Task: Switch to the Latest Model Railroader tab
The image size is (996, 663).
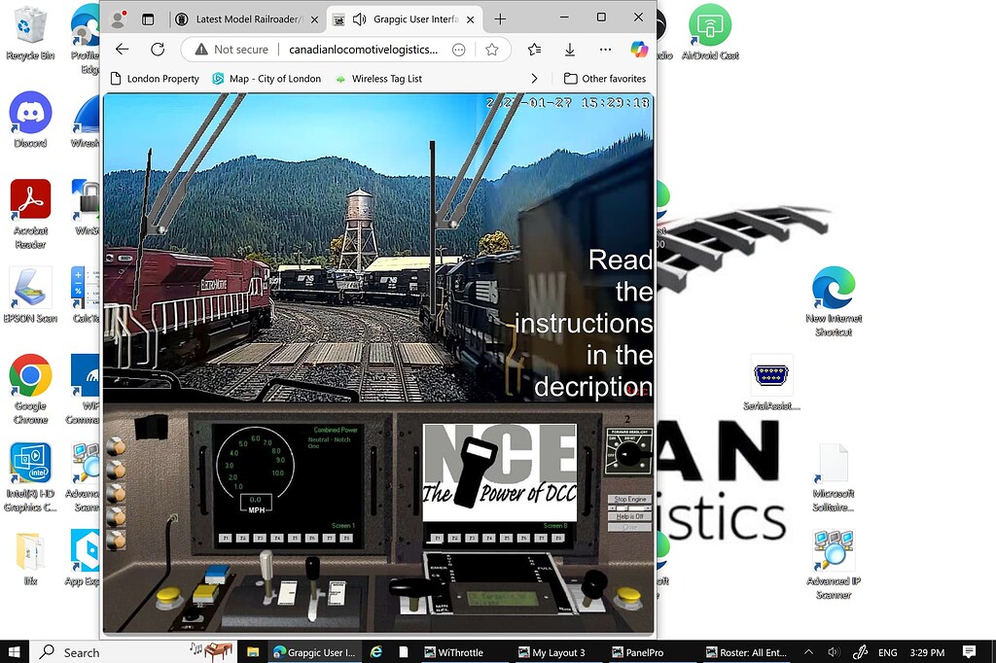Action: point(243,18)
